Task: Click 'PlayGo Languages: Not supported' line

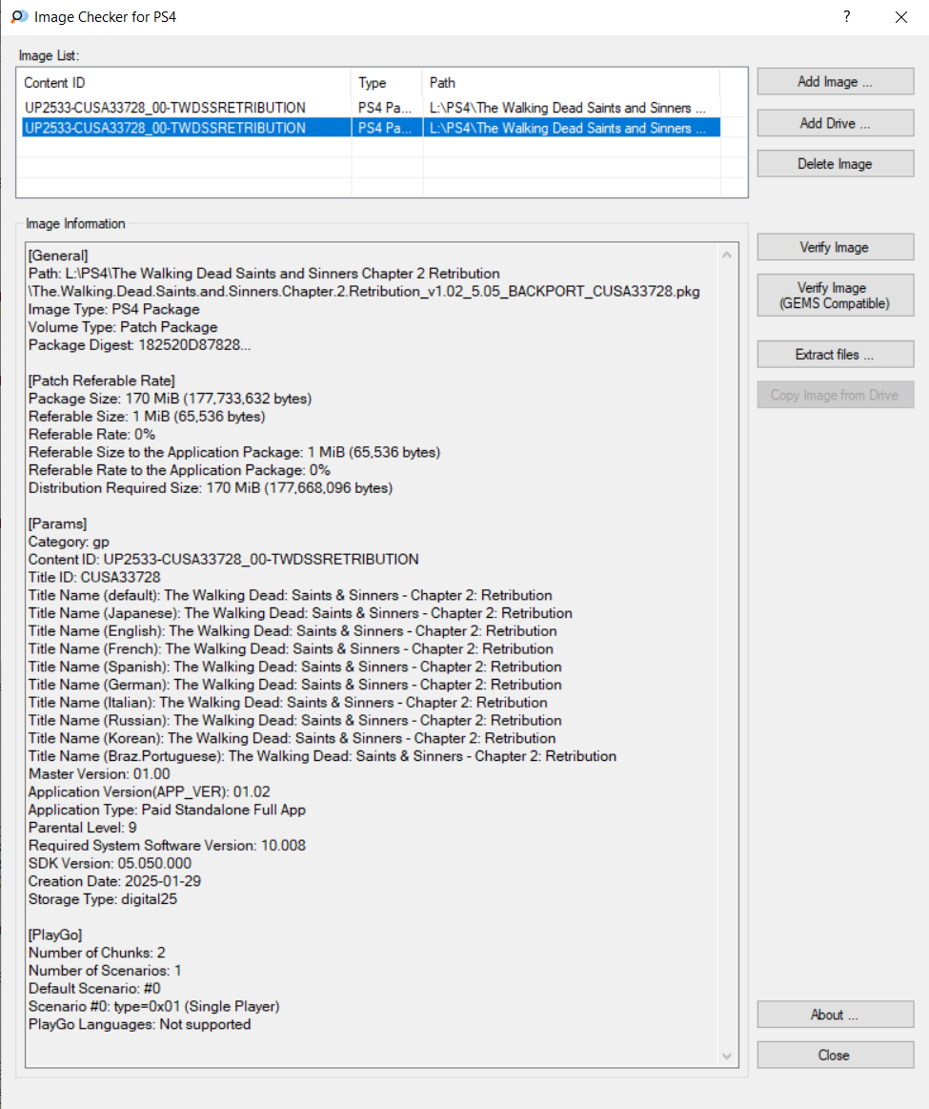Action: 139,1024
